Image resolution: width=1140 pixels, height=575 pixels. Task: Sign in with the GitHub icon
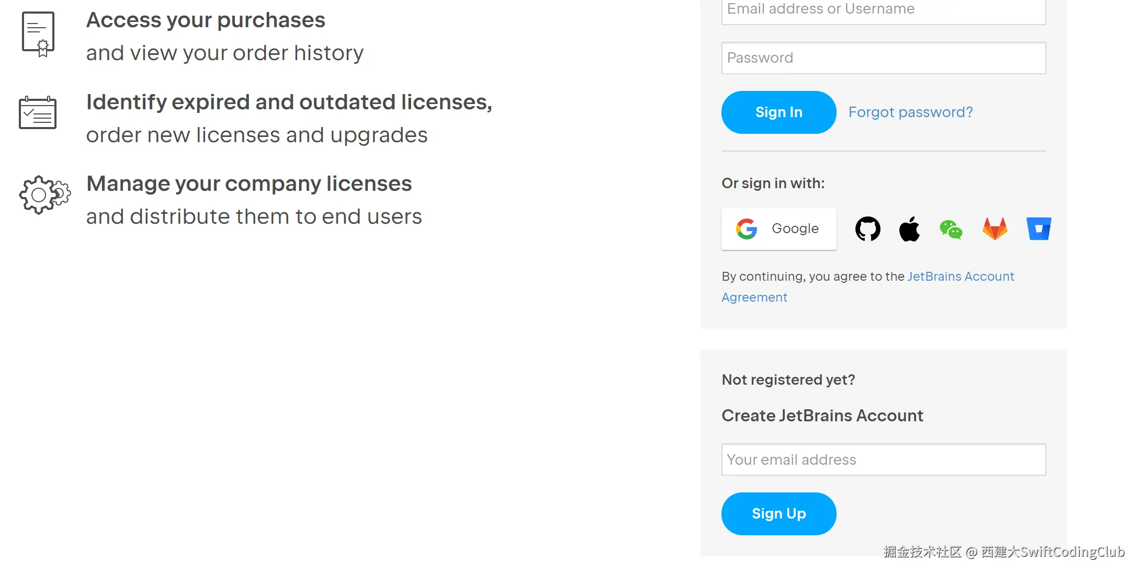pyautogui.click(x=867, y=229)
